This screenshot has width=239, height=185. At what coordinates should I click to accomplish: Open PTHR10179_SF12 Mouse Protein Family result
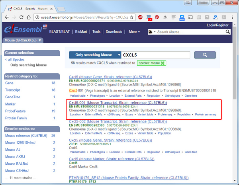[x=129, y=178]
